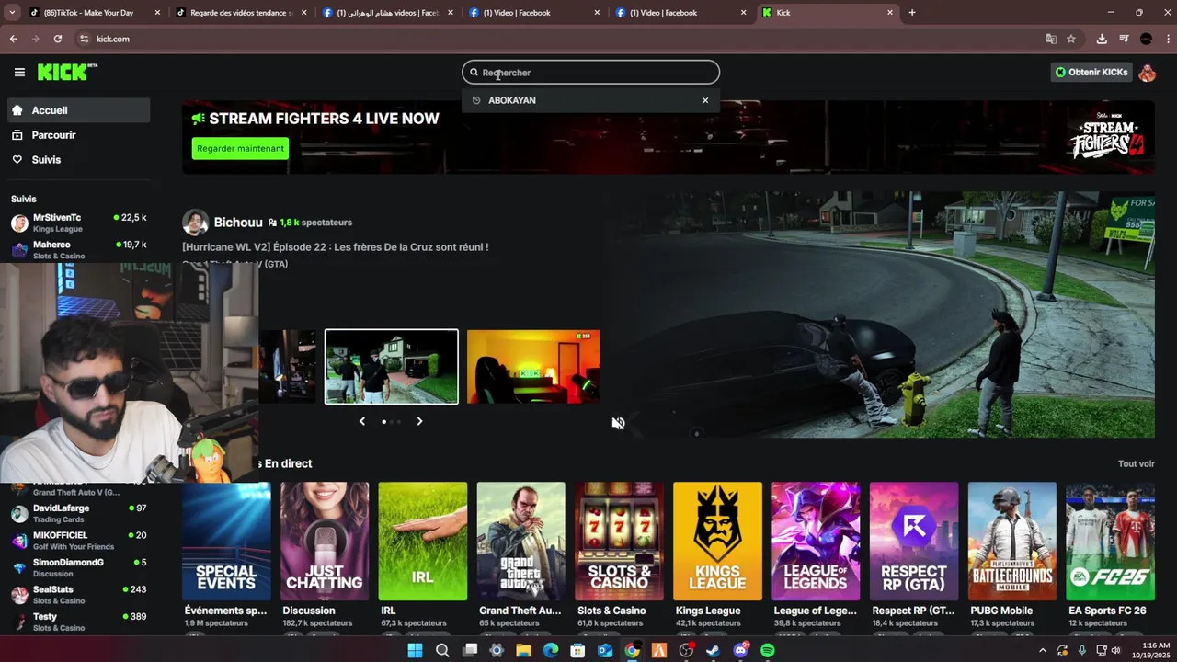Go to Accueil in the sidebar
Image resolution: width=1177 pixels, height=662 pixels.
point(78,110)
